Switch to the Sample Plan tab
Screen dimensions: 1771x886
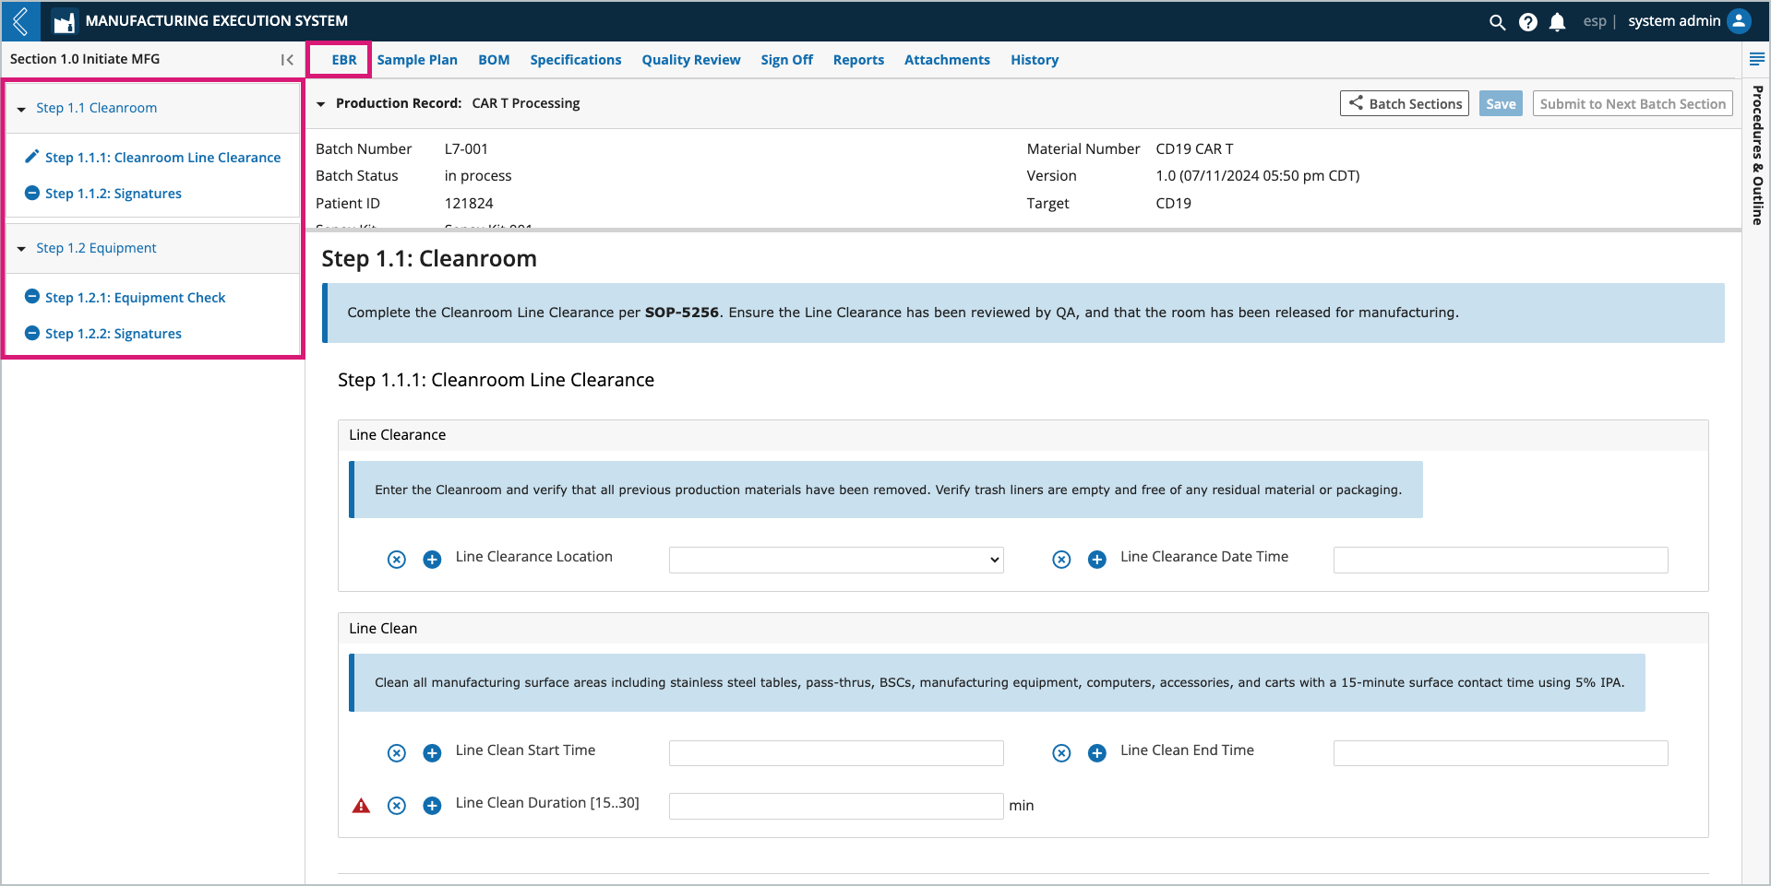417,60
